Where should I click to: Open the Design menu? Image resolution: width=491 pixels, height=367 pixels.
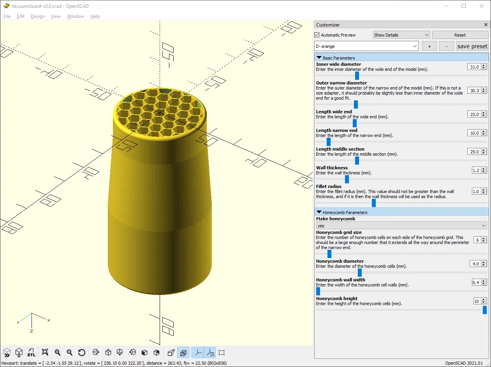click(x=37, y=16)
